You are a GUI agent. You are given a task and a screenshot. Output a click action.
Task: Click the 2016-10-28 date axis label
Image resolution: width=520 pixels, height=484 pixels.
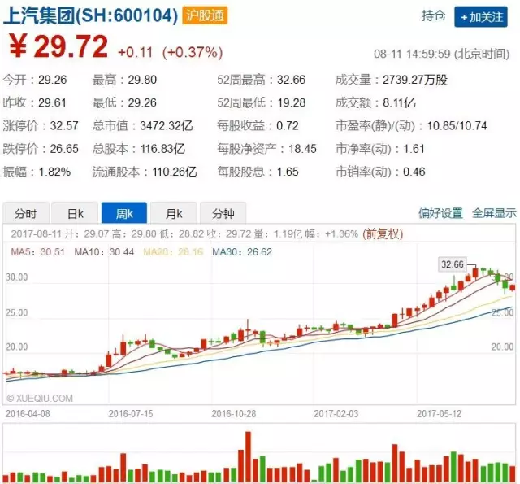pyautogui.click(x=233, y=414)
